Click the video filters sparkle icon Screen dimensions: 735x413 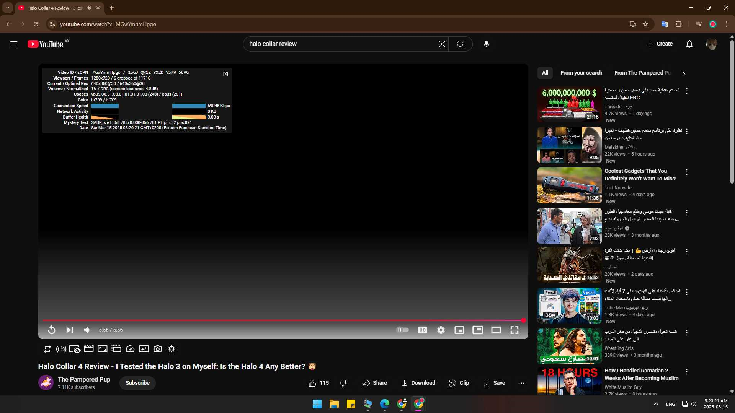click(x=144, y=349)
